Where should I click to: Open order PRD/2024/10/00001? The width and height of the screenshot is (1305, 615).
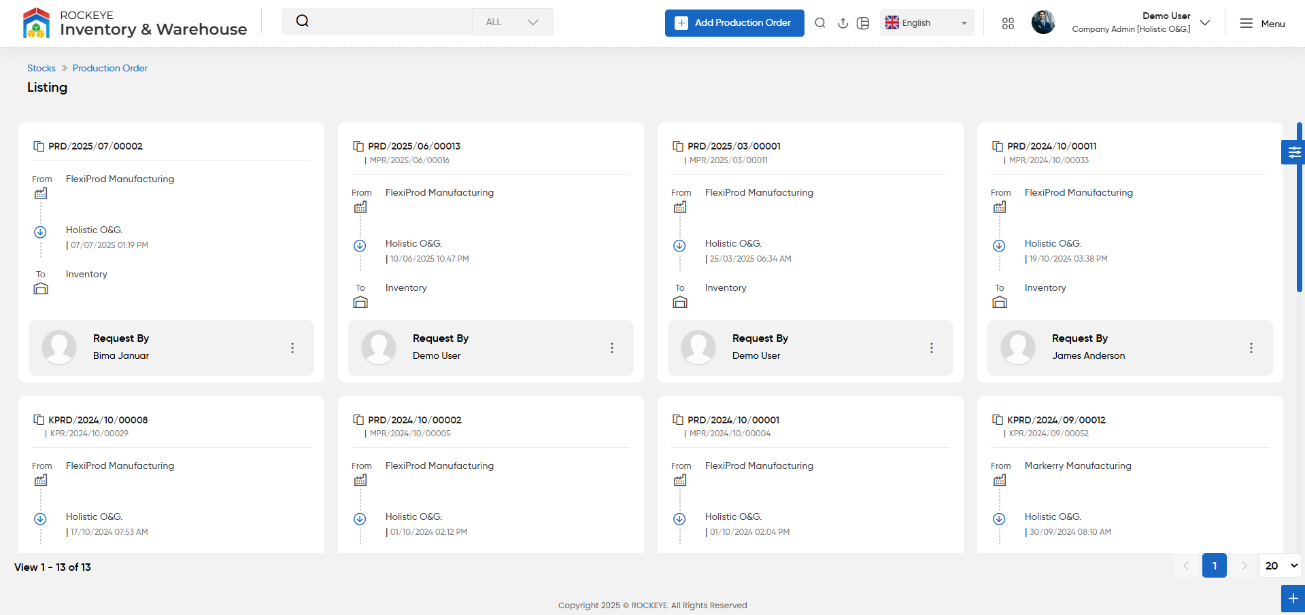click(734, 420)
